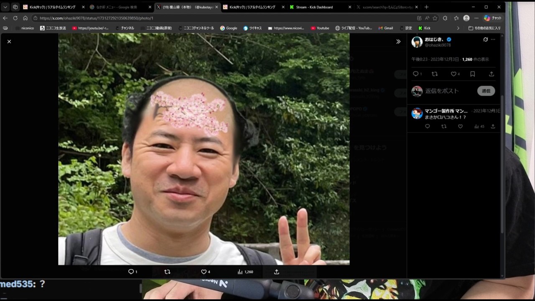Screen dimensions: 535x301
Task: Repost the まさかロハコさん comment
Action: click(x=444, y=126)
